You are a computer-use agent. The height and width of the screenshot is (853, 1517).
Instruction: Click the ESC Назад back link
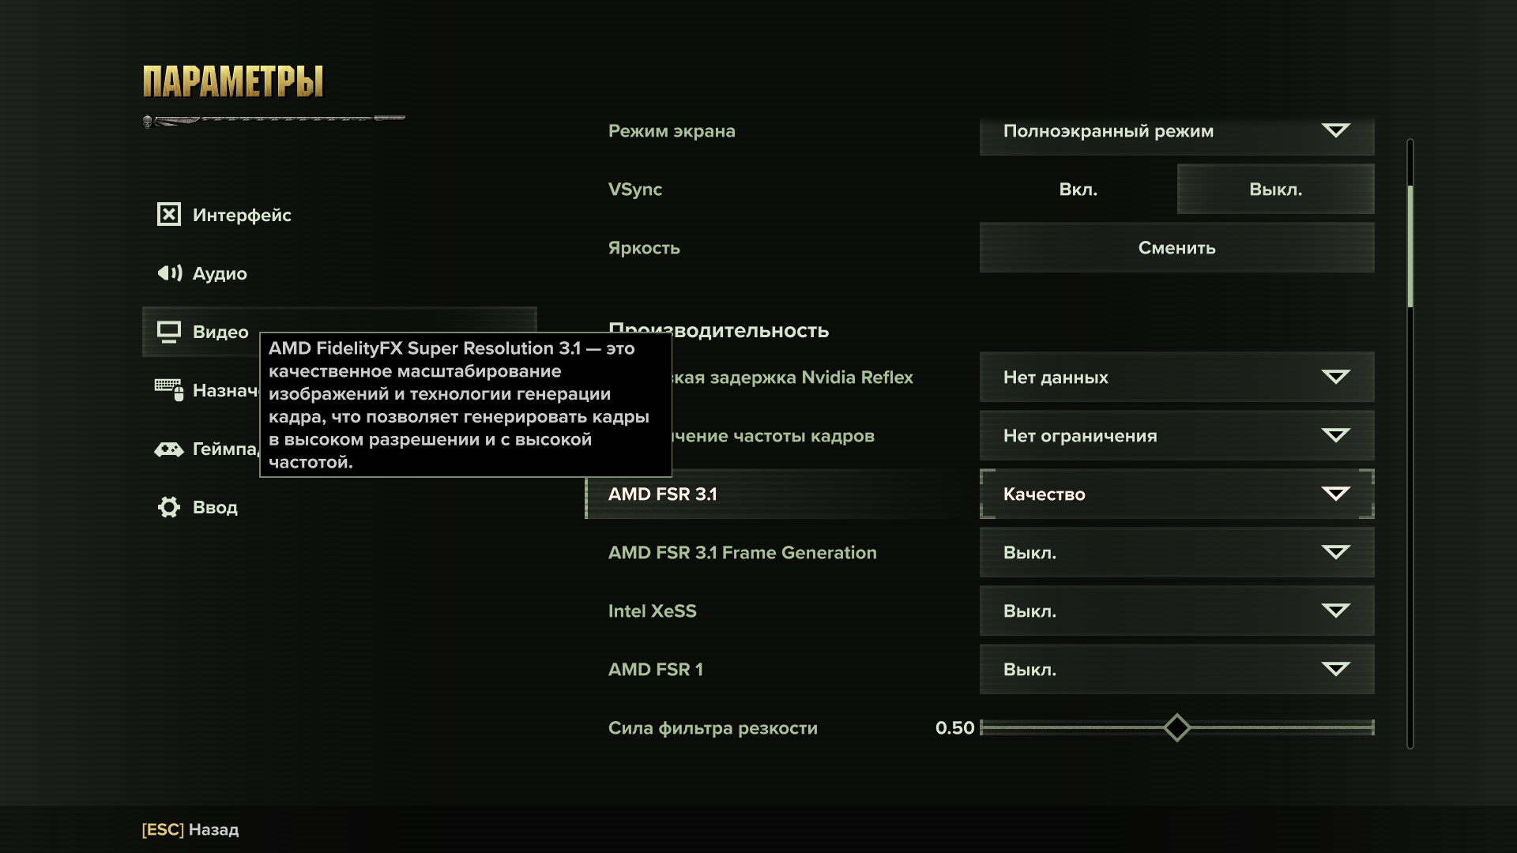190,829
